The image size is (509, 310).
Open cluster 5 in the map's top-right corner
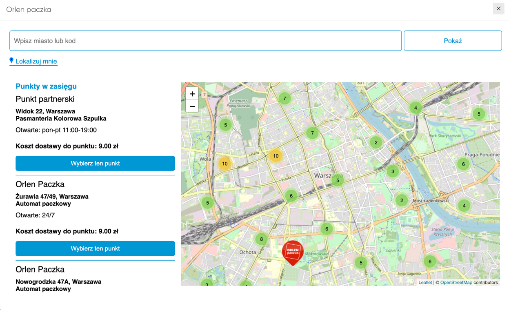pyautogui.click(x=479, y=114)
